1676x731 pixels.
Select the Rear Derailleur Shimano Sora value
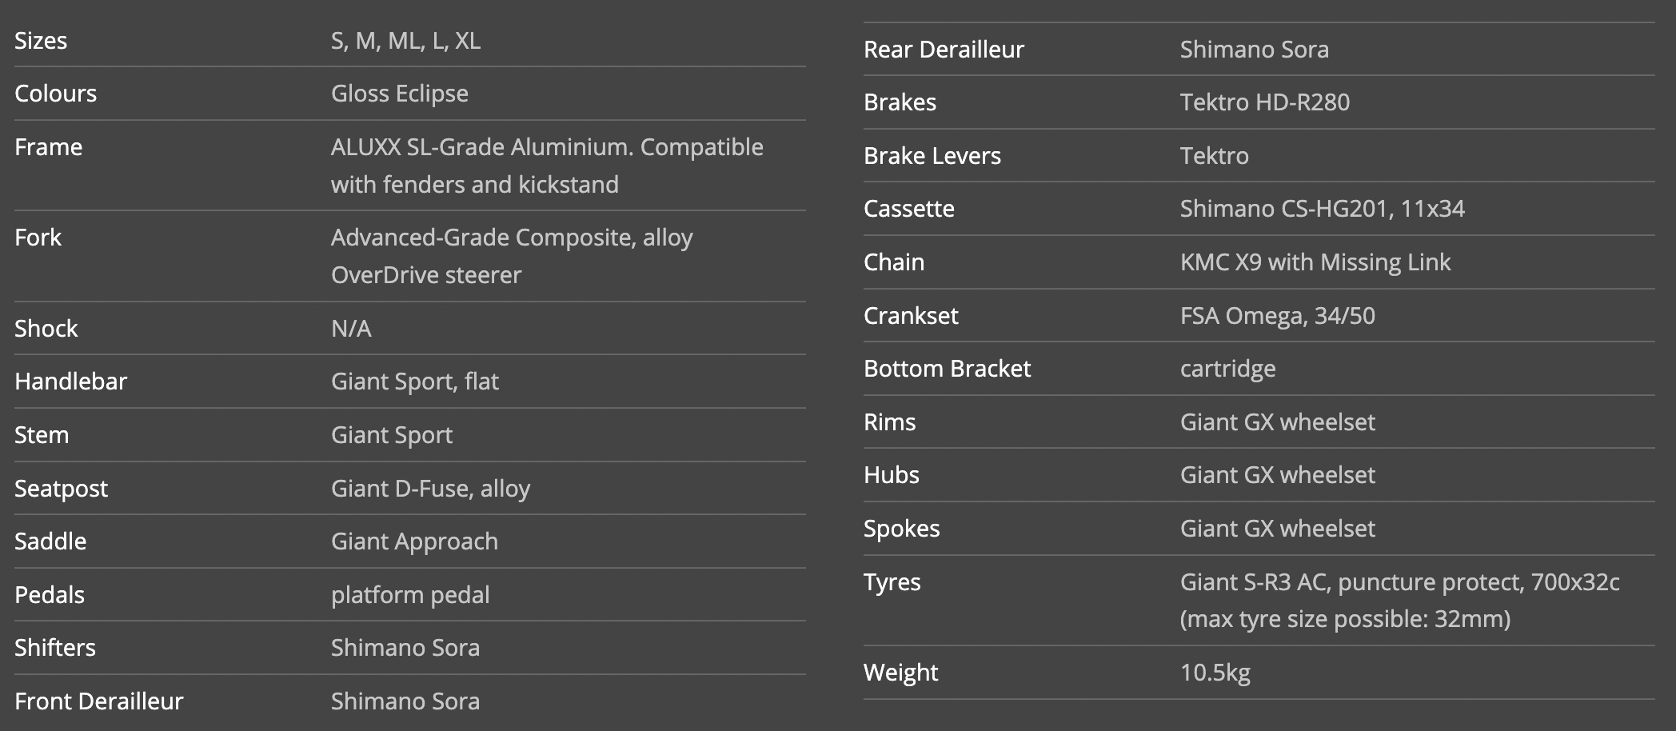point(1255,50)
